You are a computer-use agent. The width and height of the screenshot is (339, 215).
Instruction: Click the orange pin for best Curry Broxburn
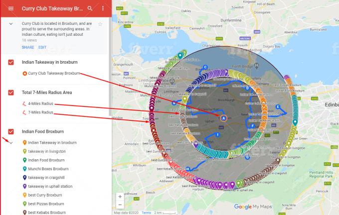pos(24,195)
